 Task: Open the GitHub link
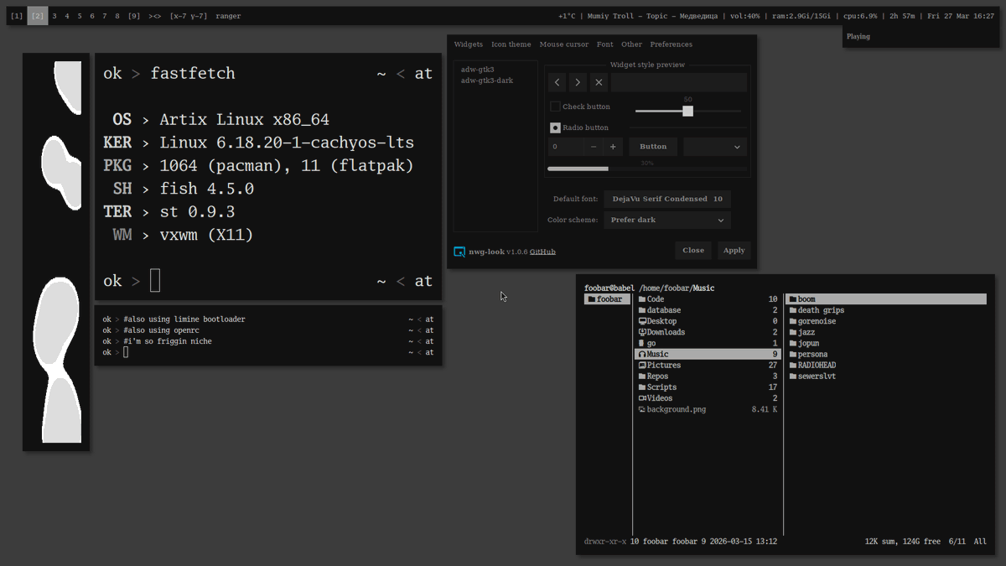pyautogui.click(x=542, y=252)
